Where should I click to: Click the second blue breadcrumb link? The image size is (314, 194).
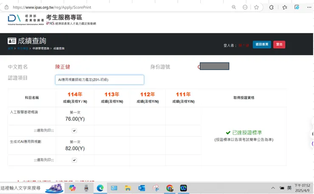(x=22, y=49)
